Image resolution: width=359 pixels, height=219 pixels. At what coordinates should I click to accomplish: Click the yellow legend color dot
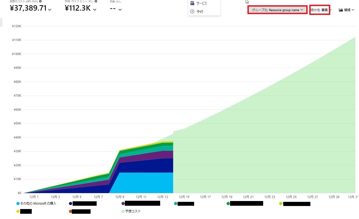[x=18, y=212]
